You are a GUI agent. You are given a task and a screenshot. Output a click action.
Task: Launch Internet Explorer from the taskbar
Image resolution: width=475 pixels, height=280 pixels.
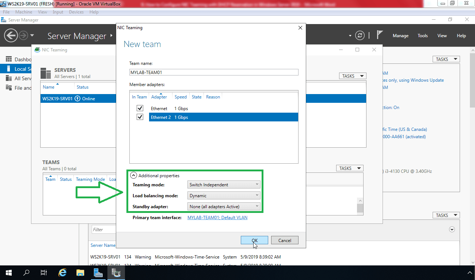62,272
